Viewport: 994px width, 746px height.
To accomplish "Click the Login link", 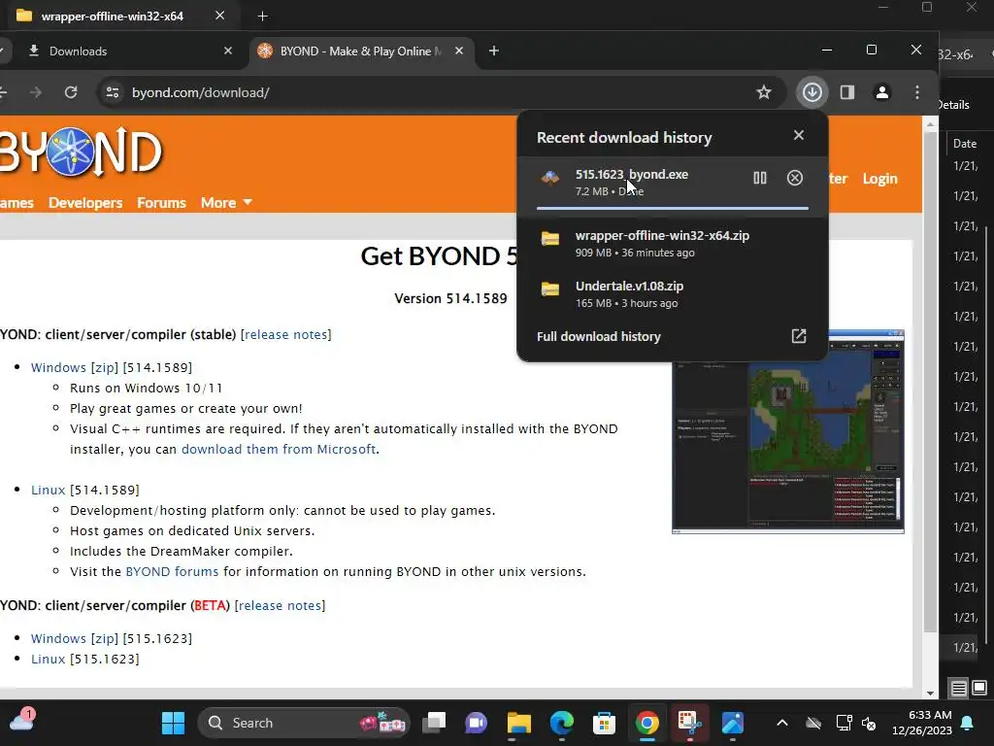I will click(879, 179).
